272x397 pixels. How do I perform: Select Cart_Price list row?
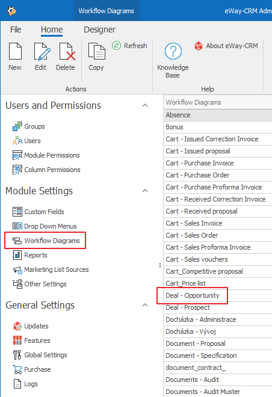[x=218, y=283]
